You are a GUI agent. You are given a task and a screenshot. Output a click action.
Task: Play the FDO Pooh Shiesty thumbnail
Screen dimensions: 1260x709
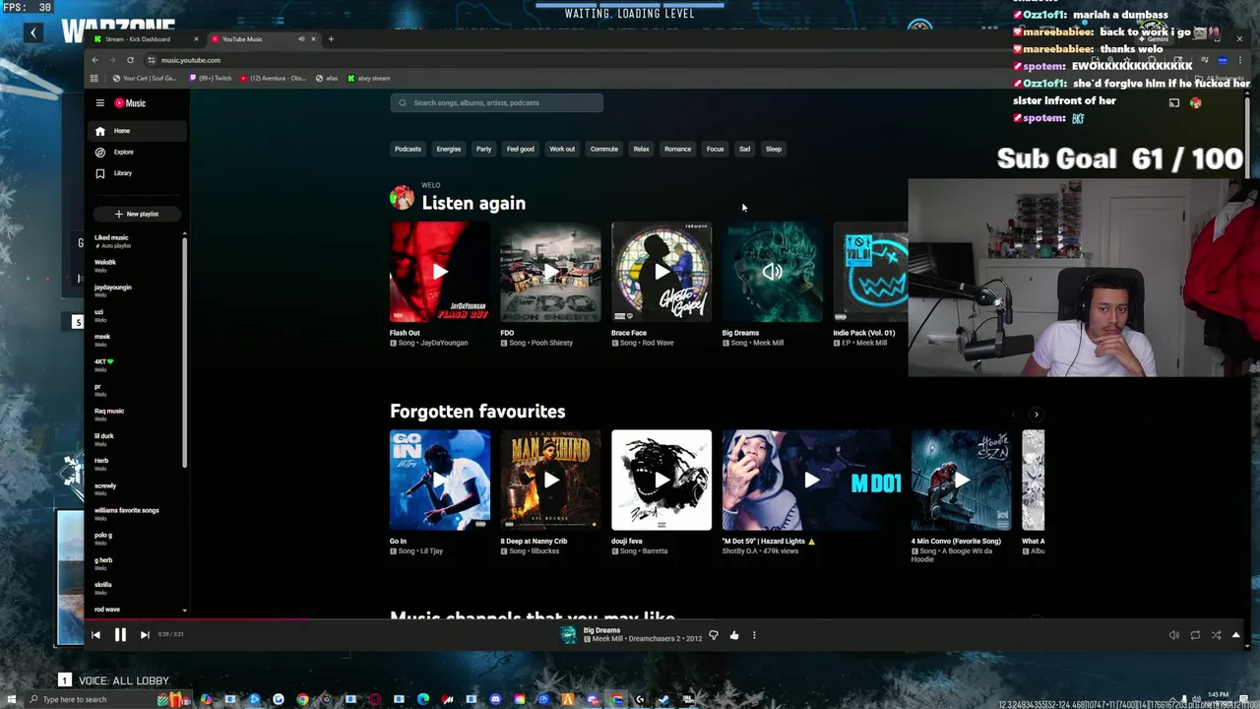(550, 272)
